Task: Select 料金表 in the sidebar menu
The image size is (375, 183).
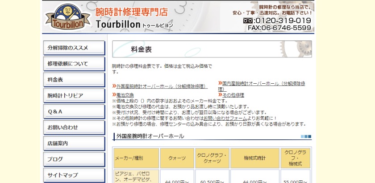Action: click(74, 80)
